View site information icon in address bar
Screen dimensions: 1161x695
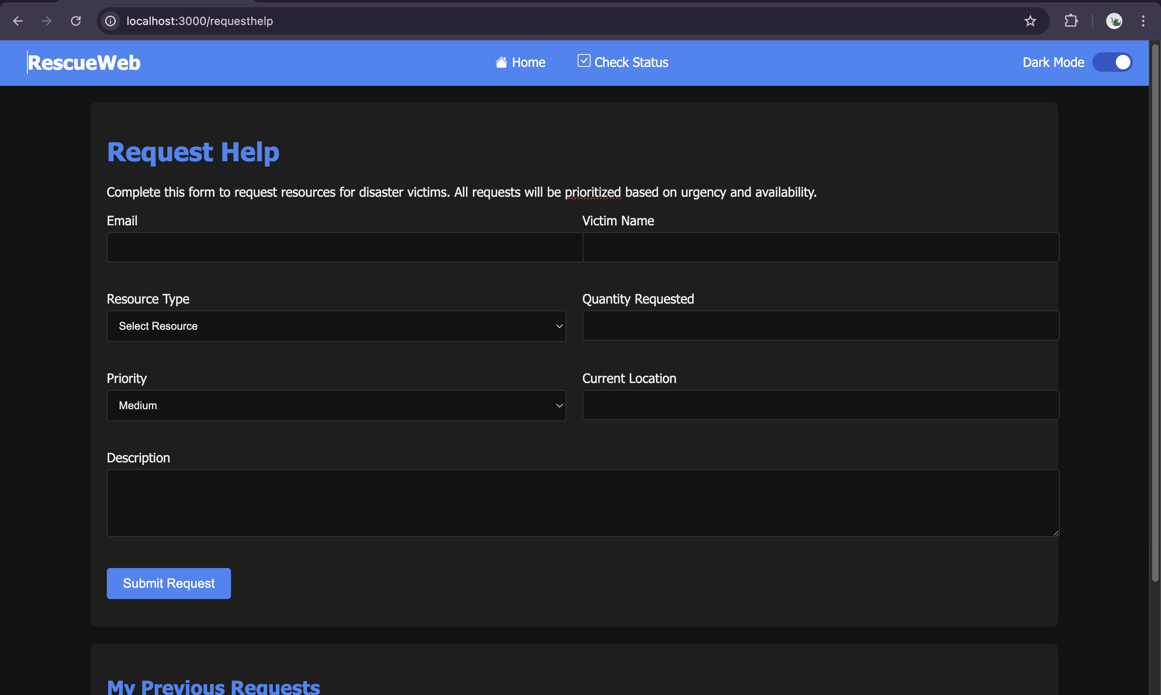[110, 21]
